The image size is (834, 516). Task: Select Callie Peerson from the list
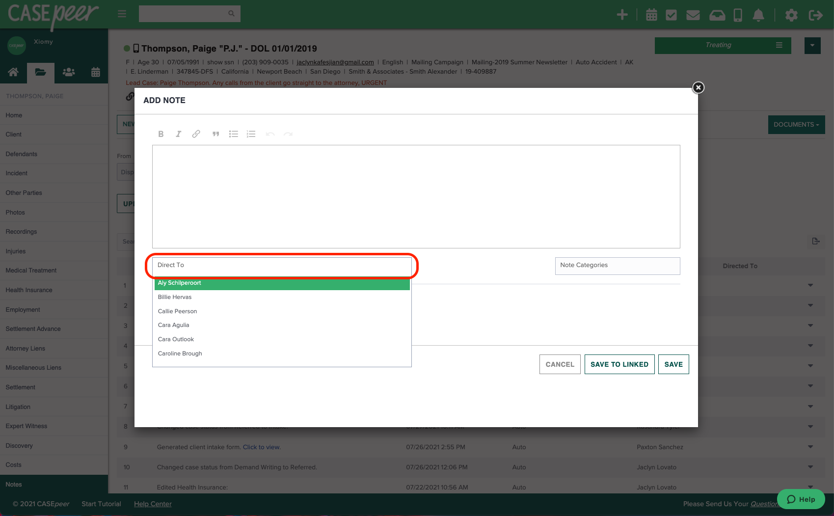coord(282,311)
